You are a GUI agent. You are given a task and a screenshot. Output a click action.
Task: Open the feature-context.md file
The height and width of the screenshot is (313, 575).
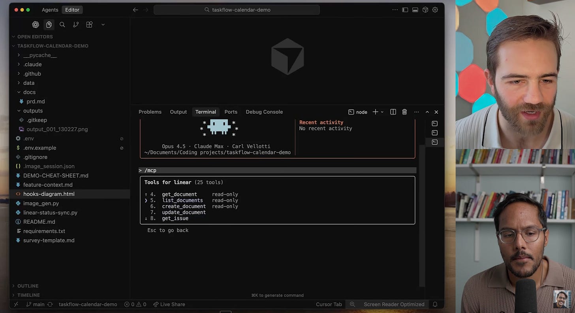tap(48, 185)
